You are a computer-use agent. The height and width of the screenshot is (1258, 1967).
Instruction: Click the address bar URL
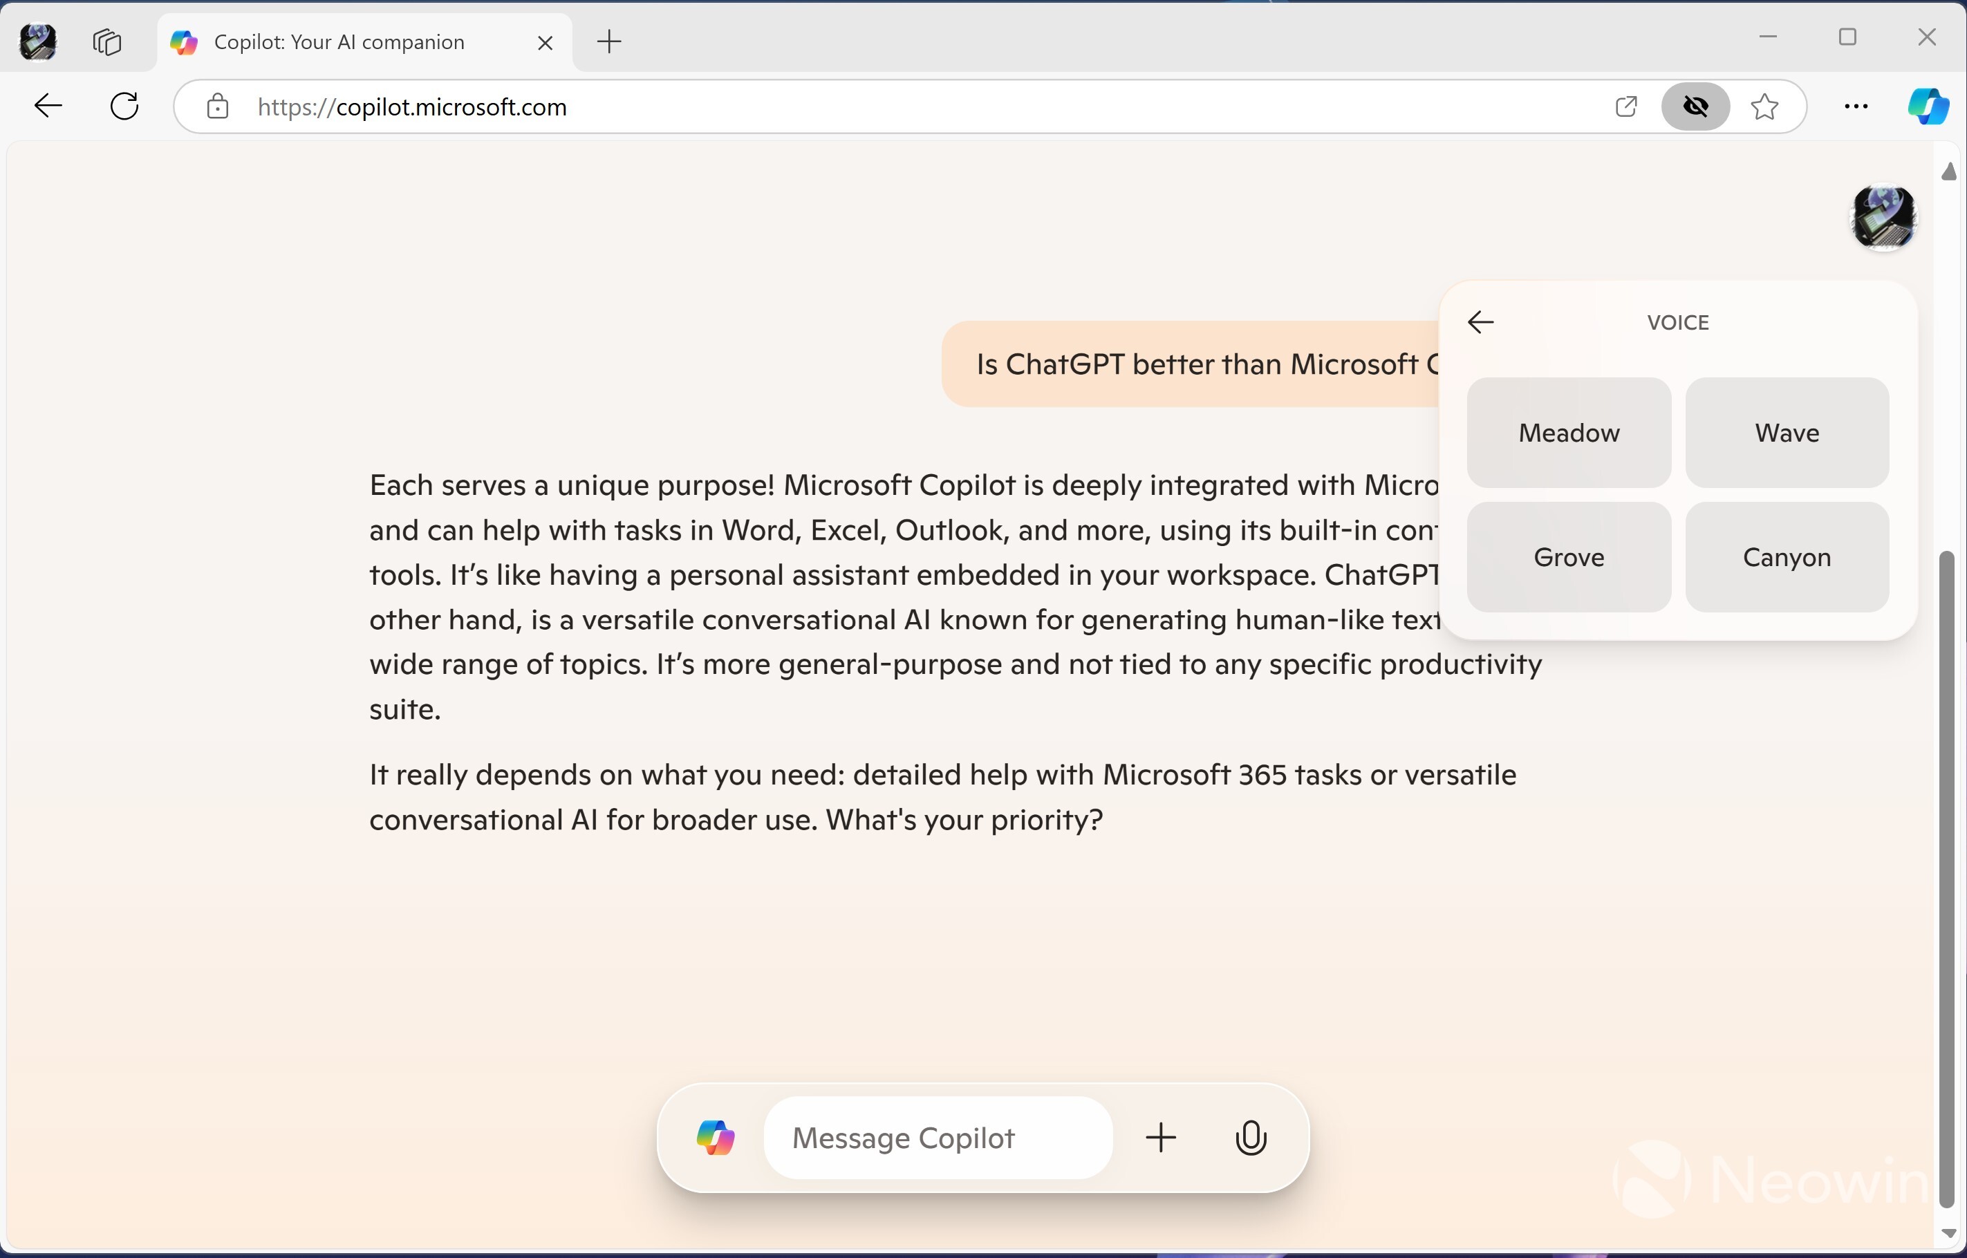411,107
